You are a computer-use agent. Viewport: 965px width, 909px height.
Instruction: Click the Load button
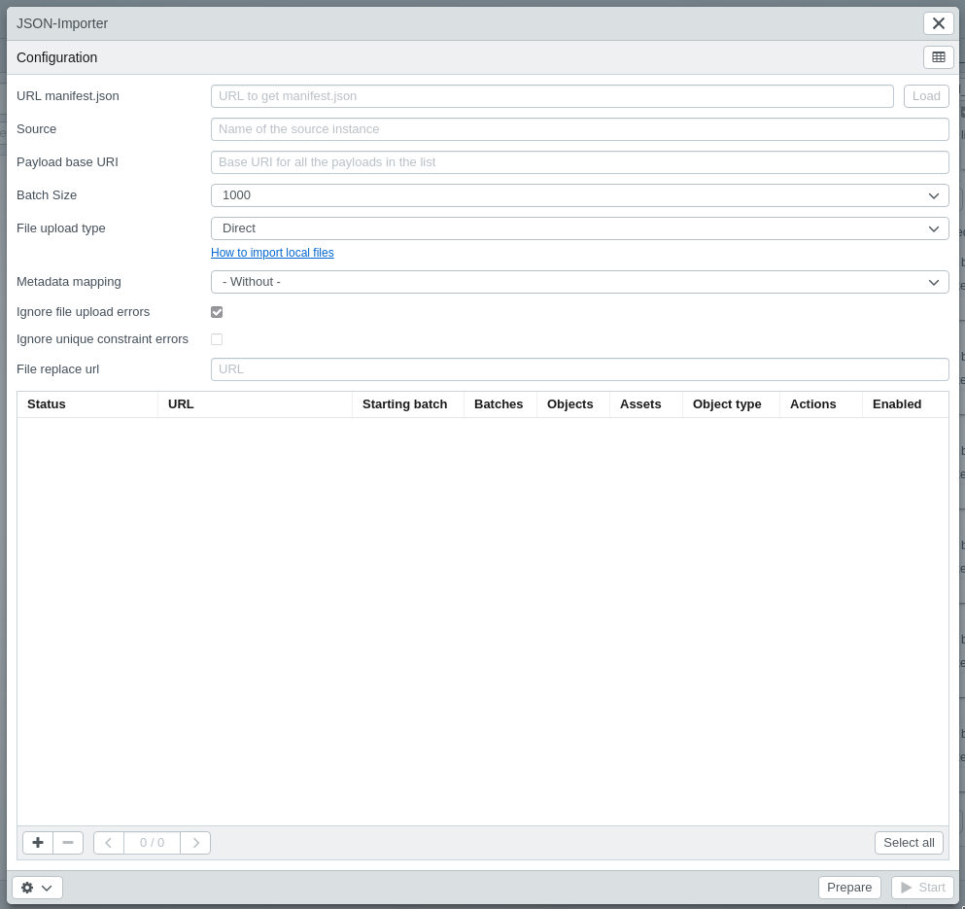point(926,96)
